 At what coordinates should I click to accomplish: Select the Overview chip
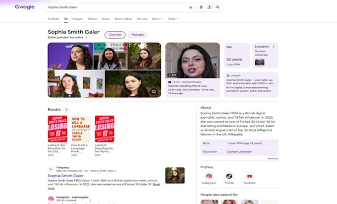(x=115, y=35)
